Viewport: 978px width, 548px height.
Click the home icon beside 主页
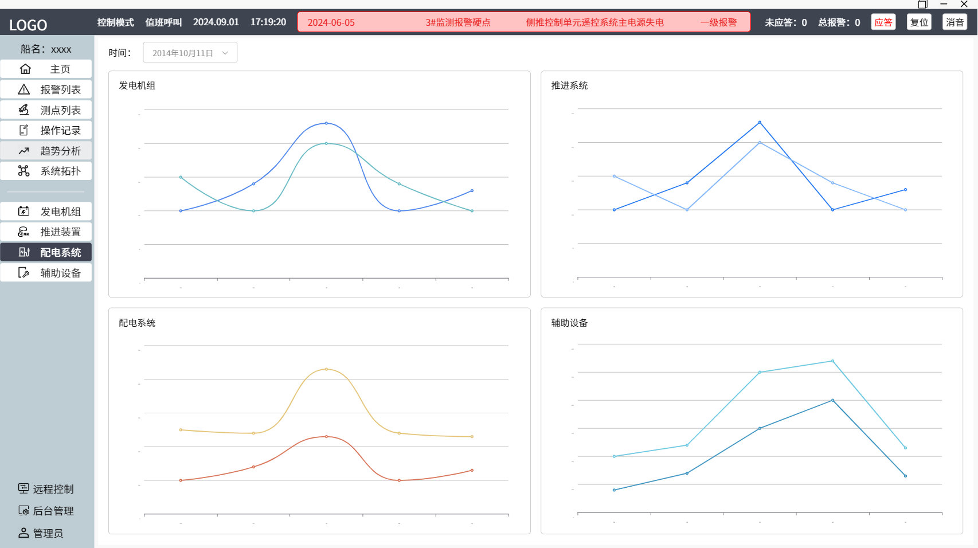click(x=25, y=69)
